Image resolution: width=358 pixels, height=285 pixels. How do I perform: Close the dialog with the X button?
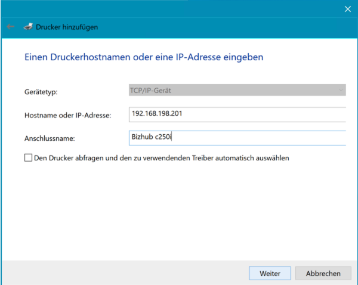coord(348,8)
